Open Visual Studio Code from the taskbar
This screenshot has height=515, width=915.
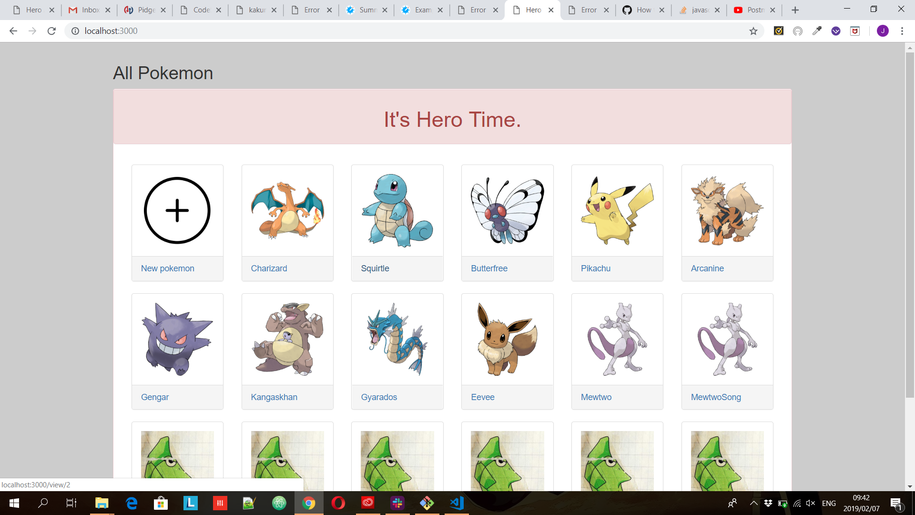[457, 503]
